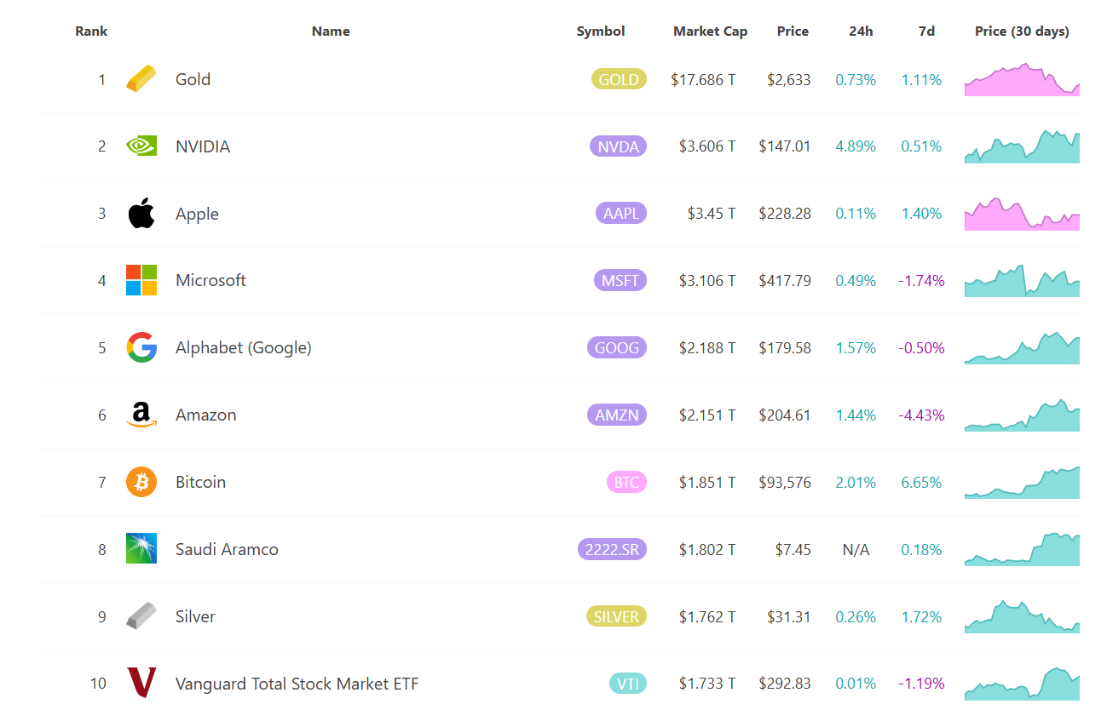Open Vanguard ETF's 30-day price sparkline

pyautogui.click(x=1022, y=684)
